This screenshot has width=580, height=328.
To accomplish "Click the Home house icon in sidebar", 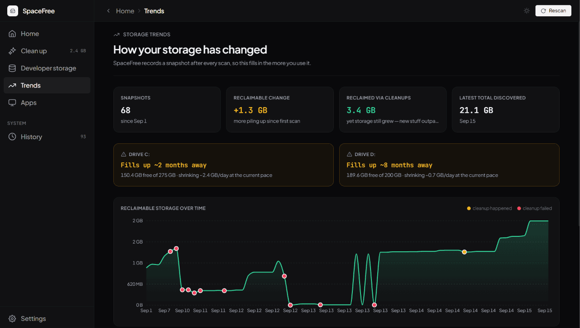I will (12, 34).
